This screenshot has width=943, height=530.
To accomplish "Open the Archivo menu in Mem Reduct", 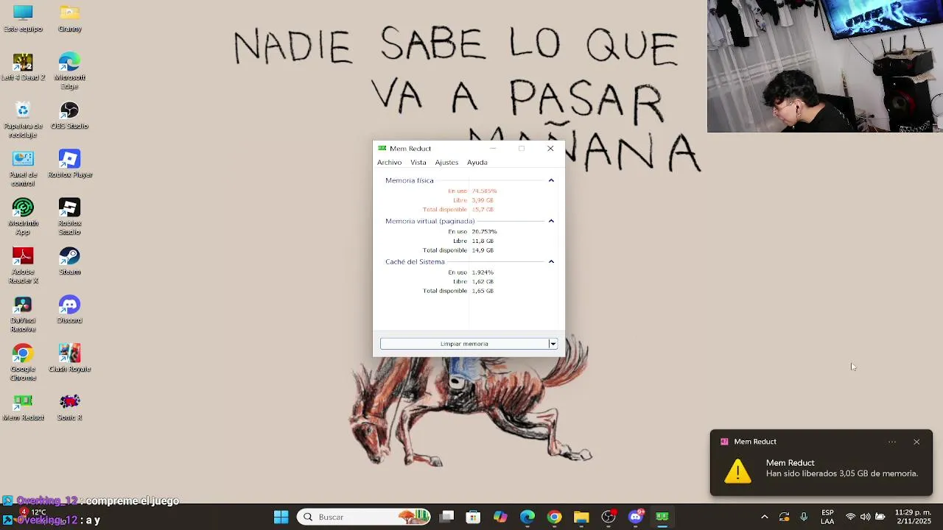I will tap(389, 162).
